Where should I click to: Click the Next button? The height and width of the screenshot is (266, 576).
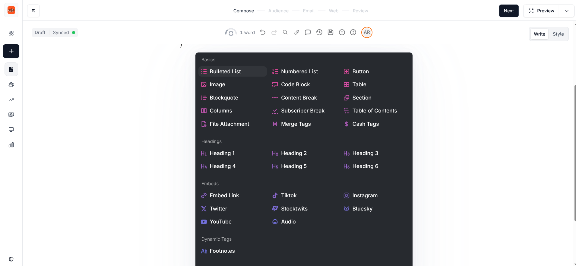pos(508,11)
